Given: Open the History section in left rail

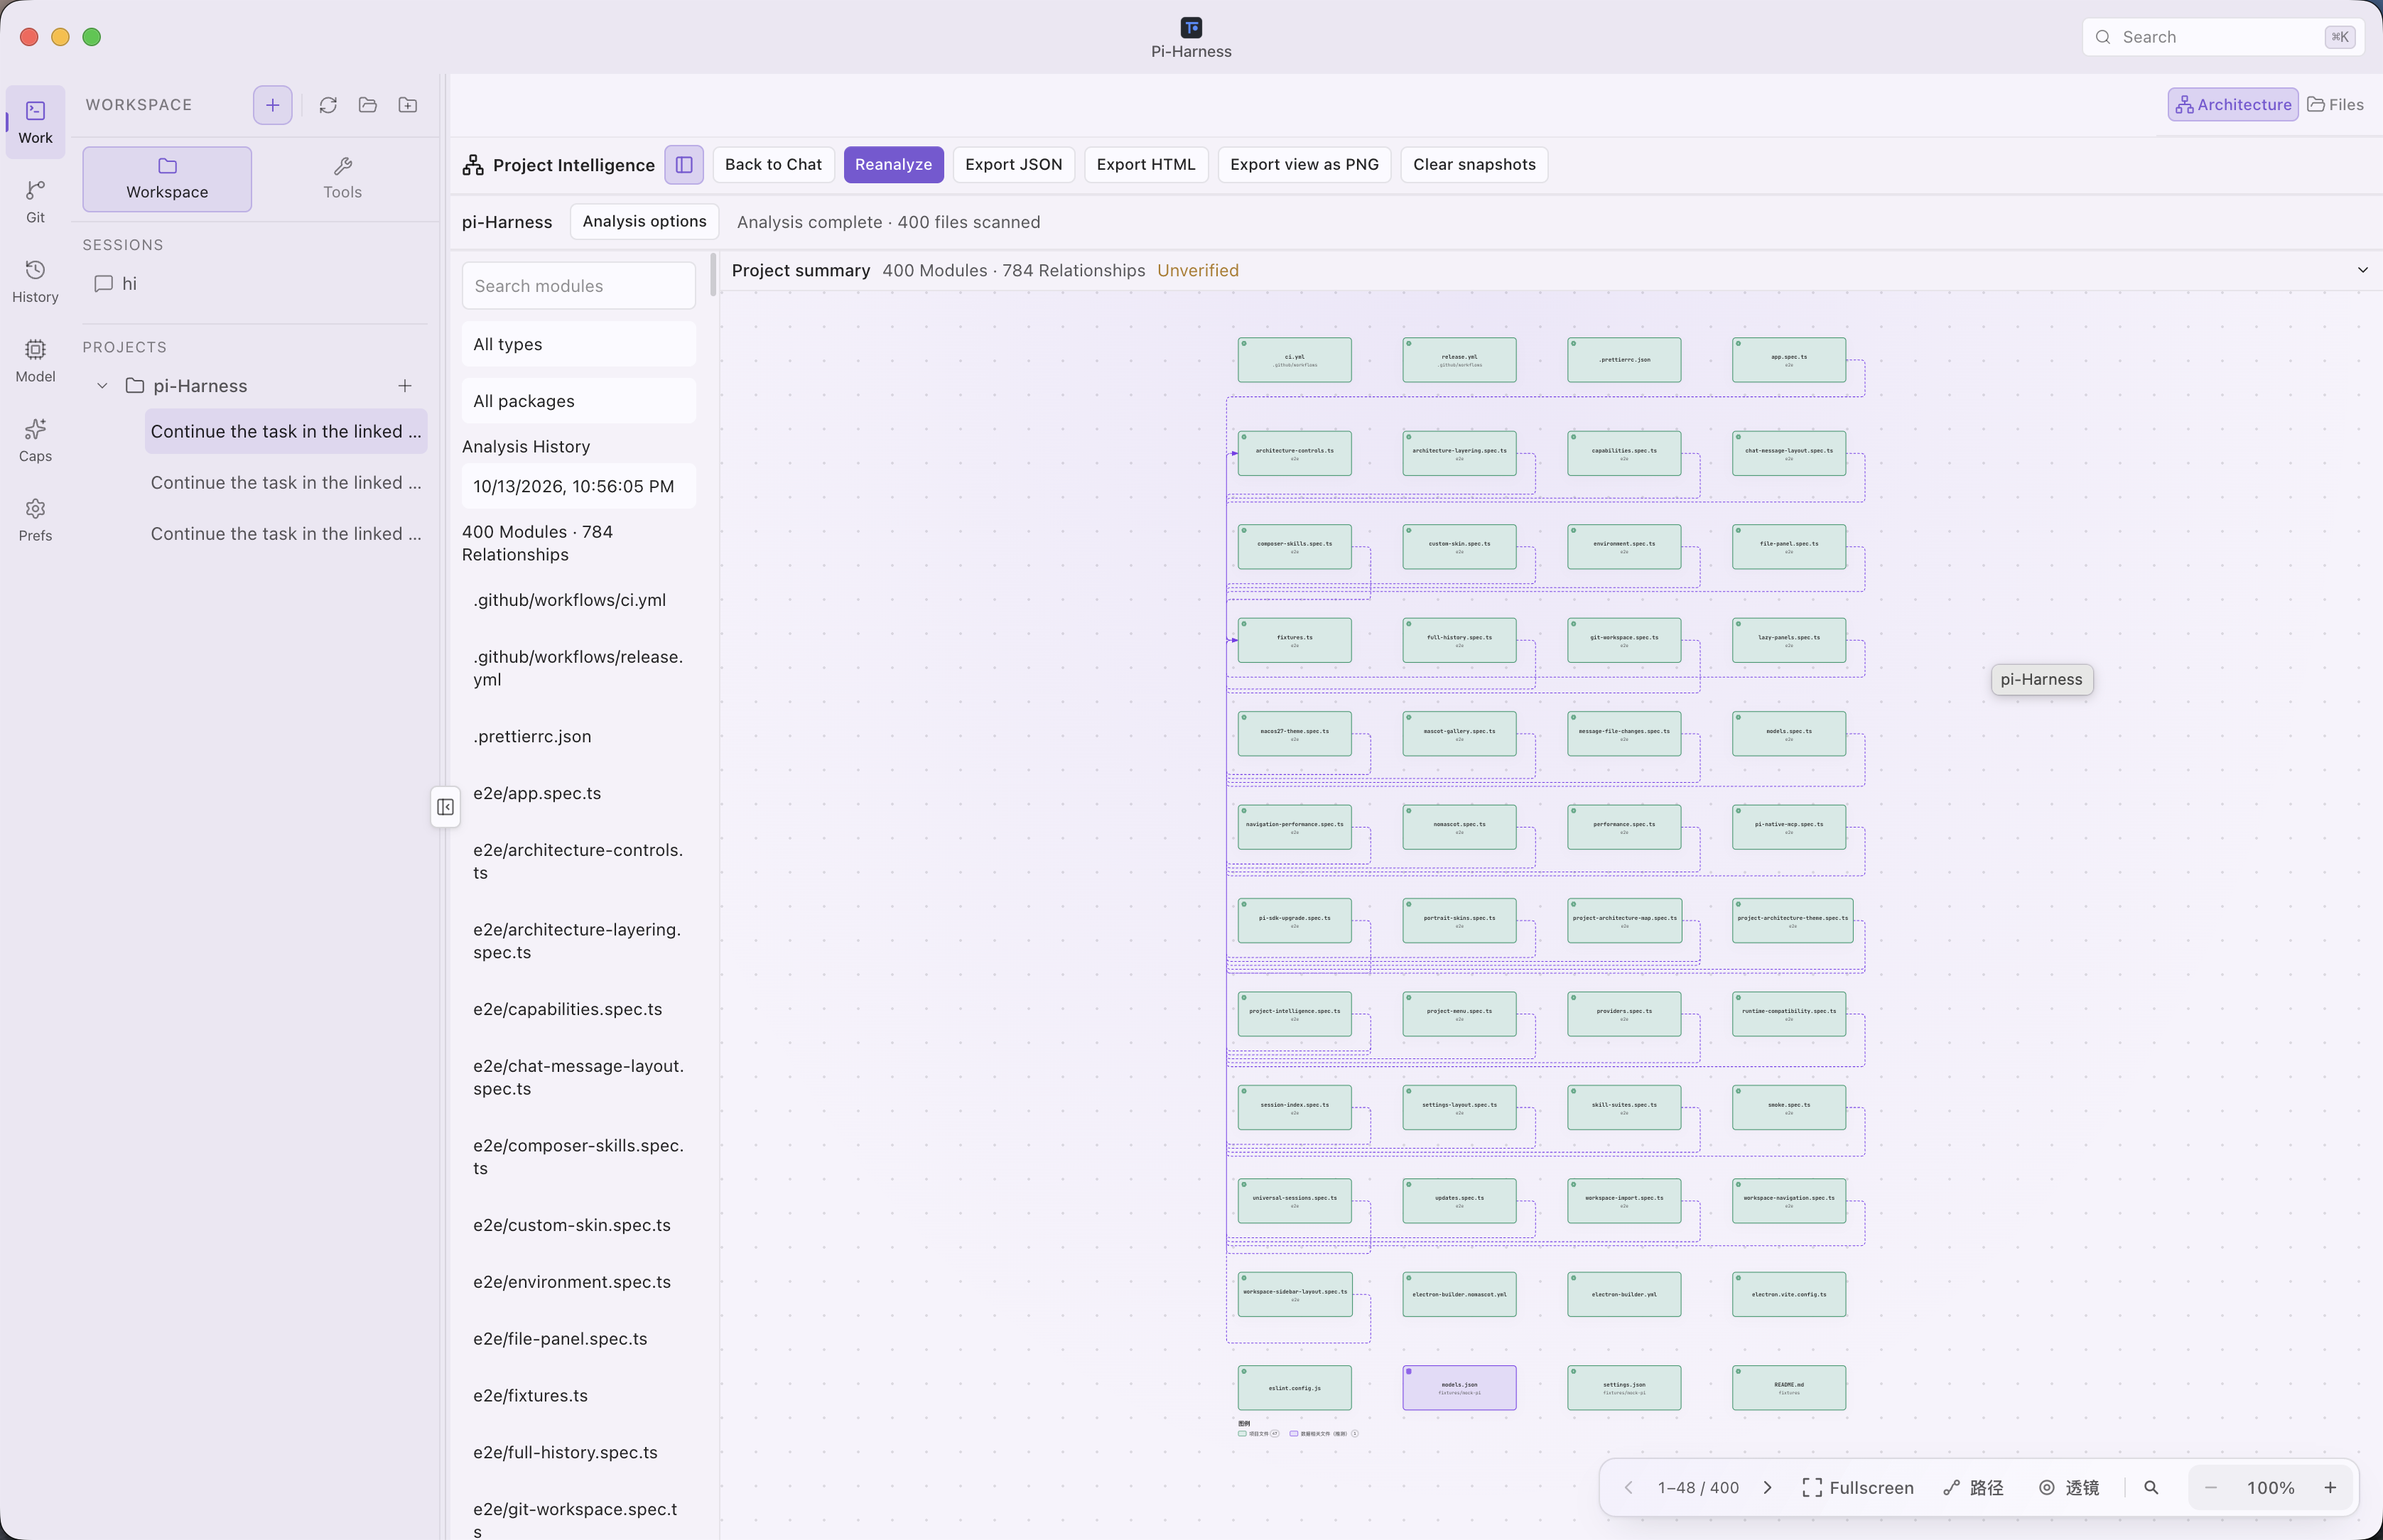Looking at the screenshot, I should click(x=35, y=281).
